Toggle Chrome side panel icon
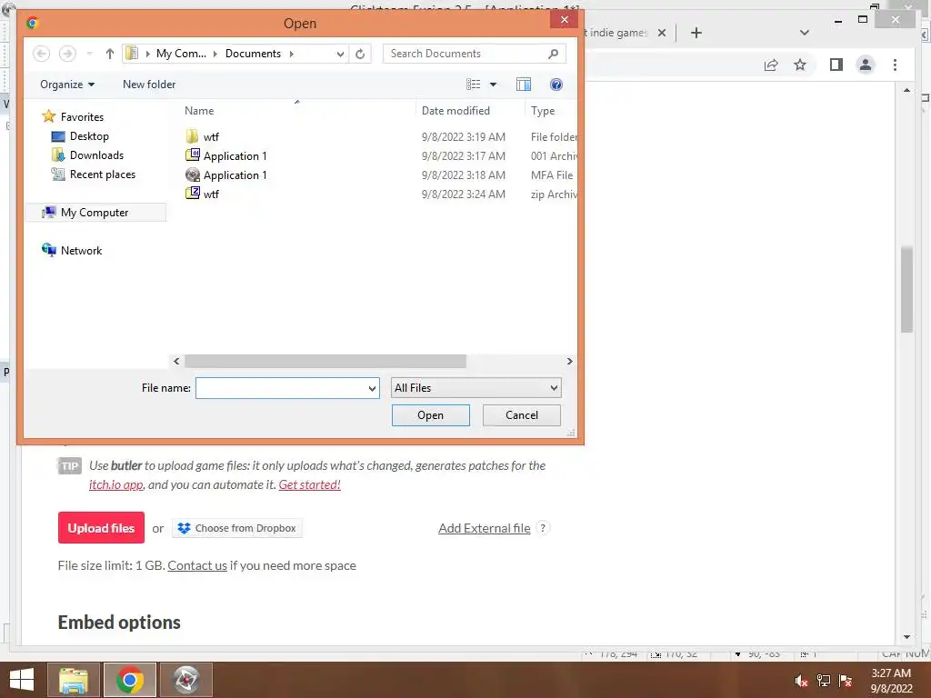Image resolution: width=931 pixels, height=698 pixels. [x=836, y=65]
